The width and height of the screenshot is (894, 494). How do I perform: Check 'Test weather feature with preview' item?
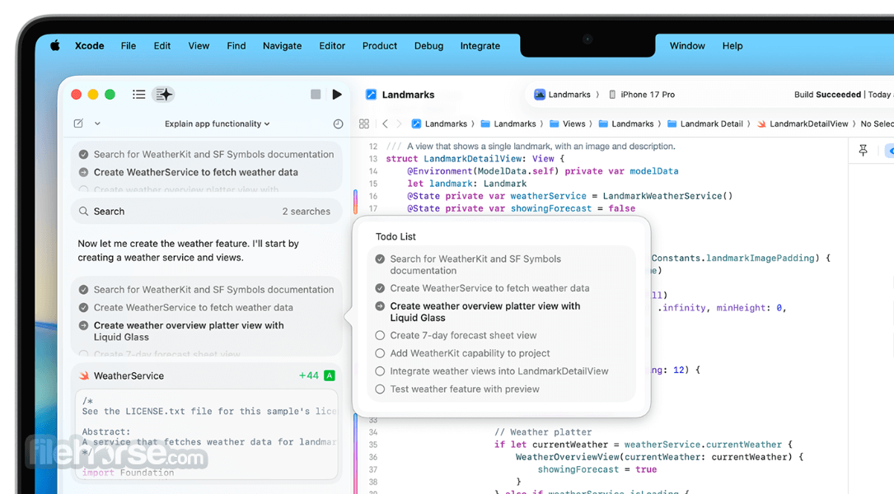380,389
